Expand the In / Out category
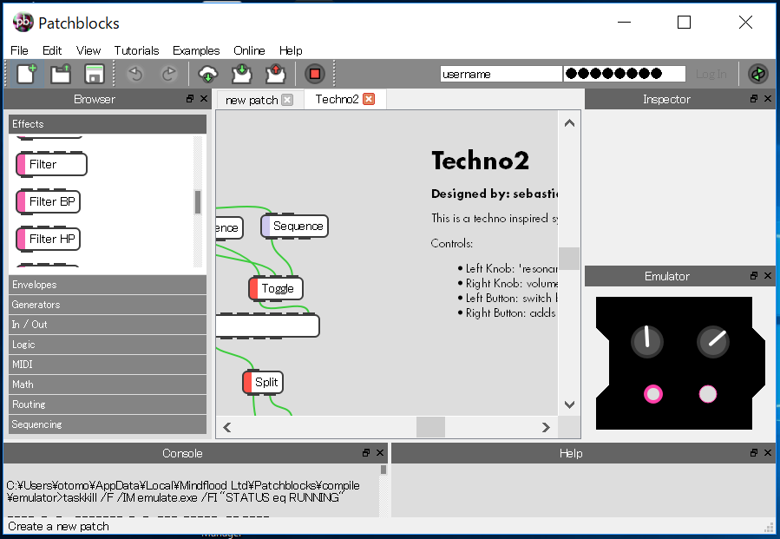 click(x=108, y=325)
